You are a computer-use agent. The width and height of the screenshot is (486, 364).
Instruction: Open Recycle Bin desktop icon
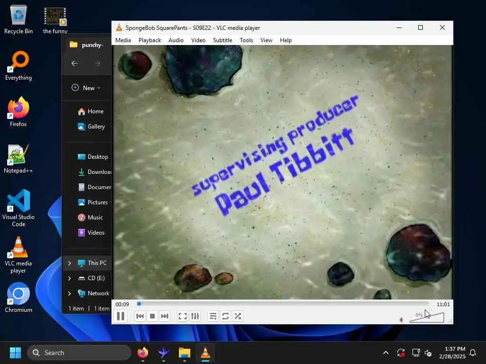click(x=19, y=19)
